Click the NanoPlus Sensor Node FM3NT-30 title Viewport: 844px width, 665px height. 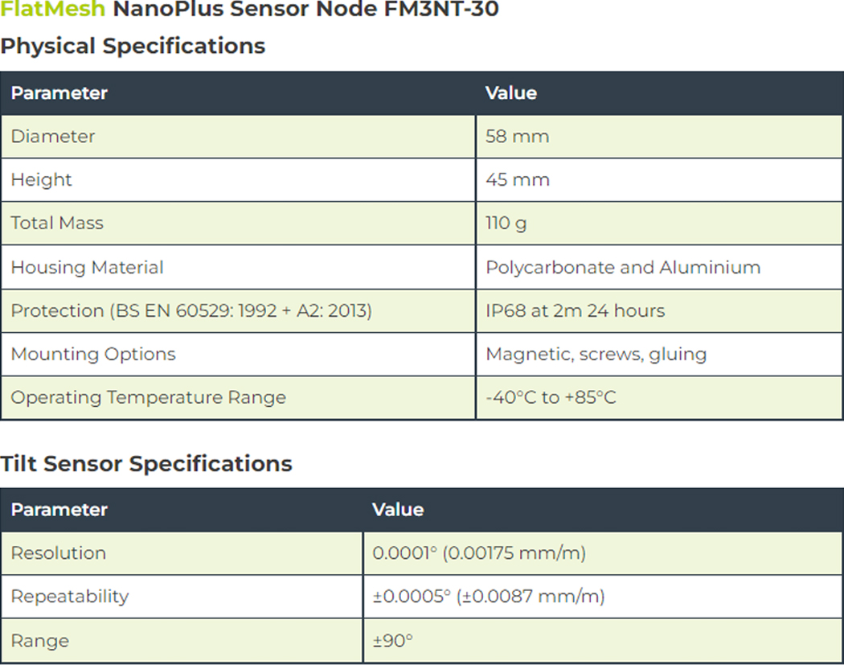pos(306,11)
